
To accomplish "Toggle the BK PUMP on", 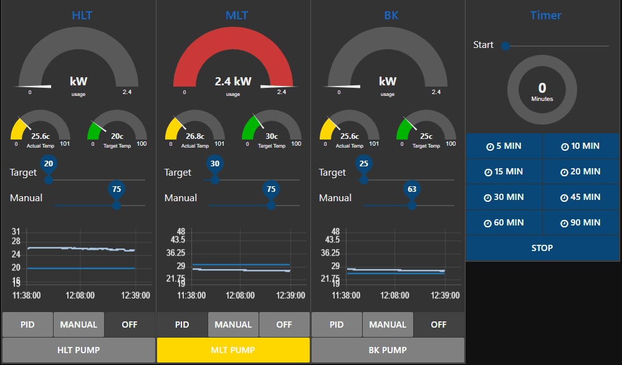I will pyautogui.click(x=388, y=350).
